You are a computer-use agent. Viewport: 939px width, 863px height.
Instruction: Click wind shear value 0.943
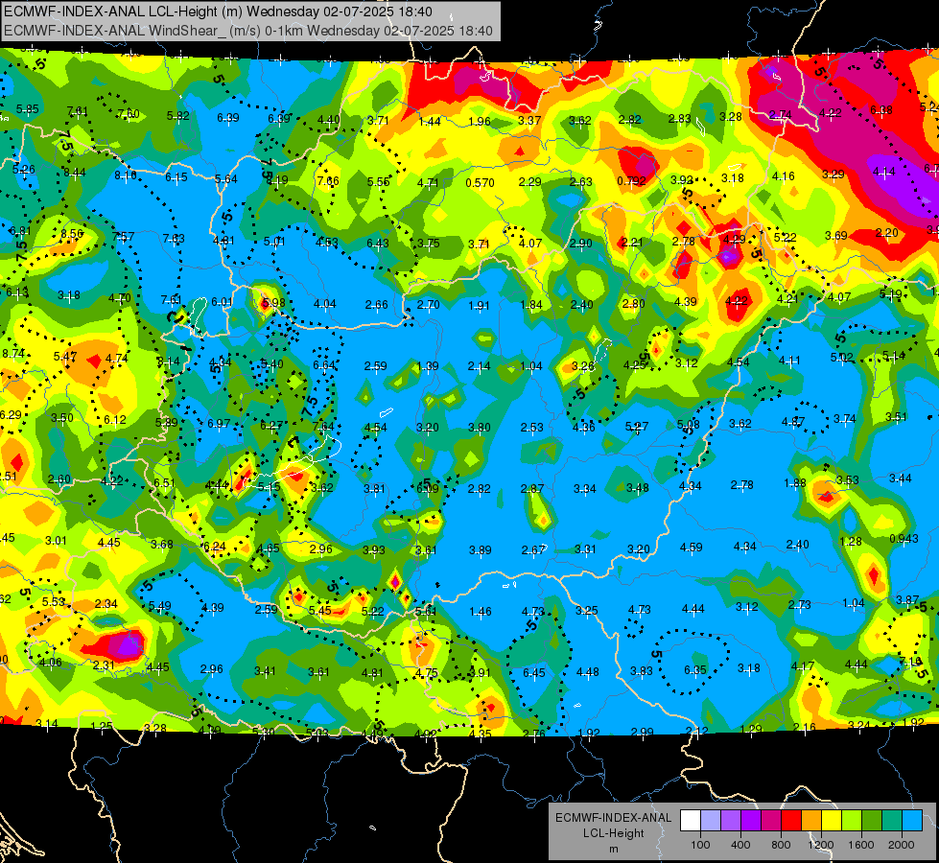(x=904, y=538)
